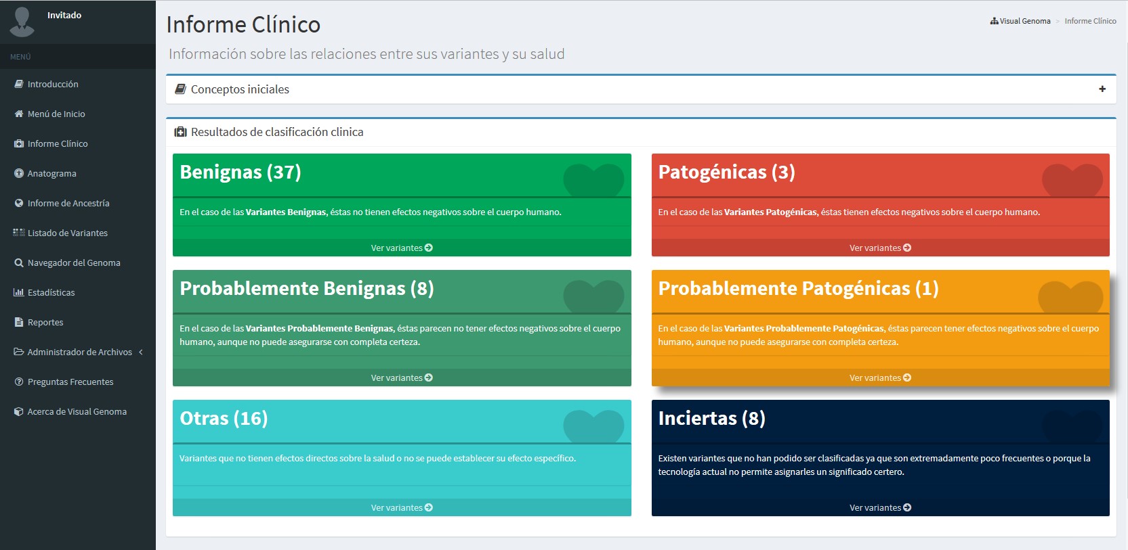Click Conceptos iniciales panel header text
The image size is (1128, 550).
[240, 89]
